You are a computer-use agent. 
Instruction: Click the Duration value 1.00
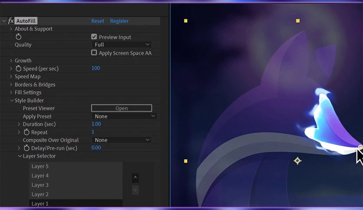(x=96, y=124)
